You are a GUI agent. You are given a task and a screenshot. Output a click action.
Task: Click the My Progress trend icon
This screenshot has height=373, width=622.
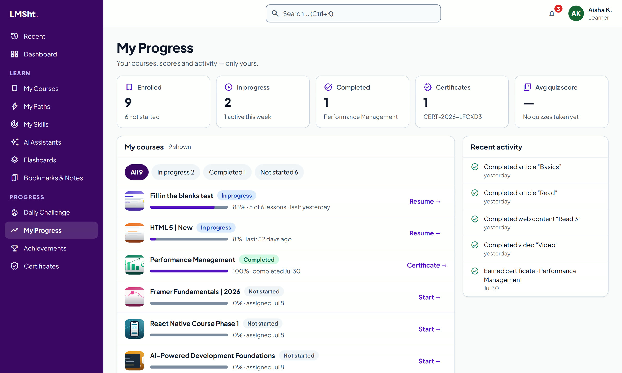pos(15,230)
